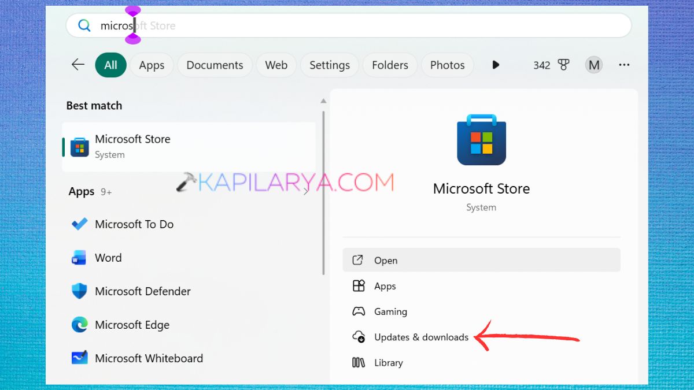The width and height of the screenshot is (694, 390).
Task: Click the Open external-link icon
Action: click(x=358, y=260)
